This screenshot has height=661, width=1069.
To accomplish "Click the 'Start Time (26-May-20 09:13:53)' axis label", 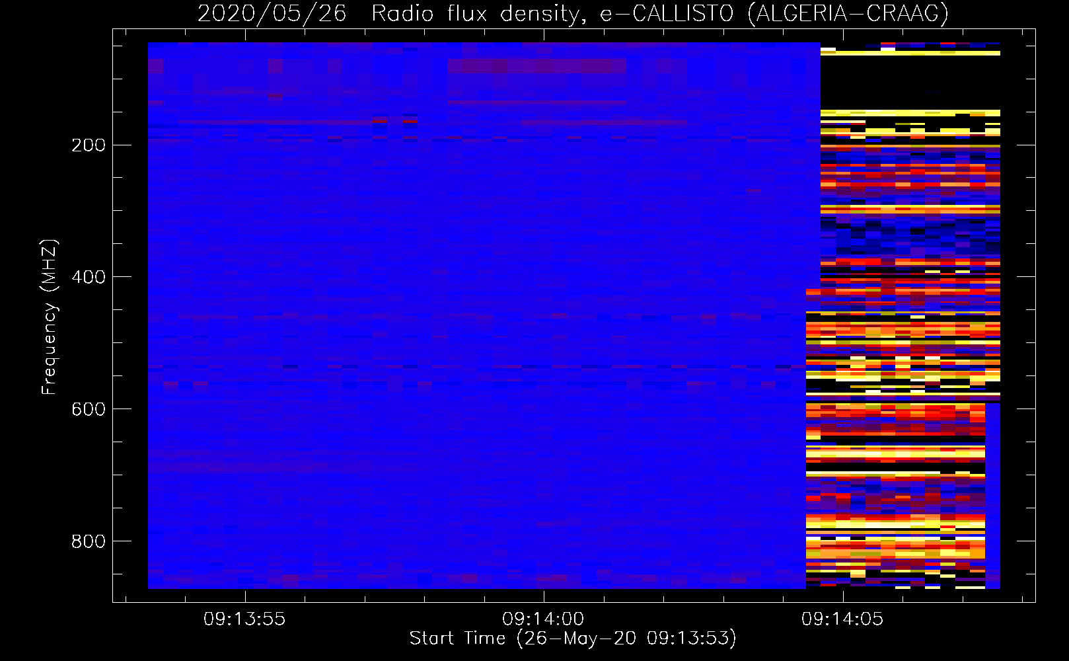I will click(573, 639).
